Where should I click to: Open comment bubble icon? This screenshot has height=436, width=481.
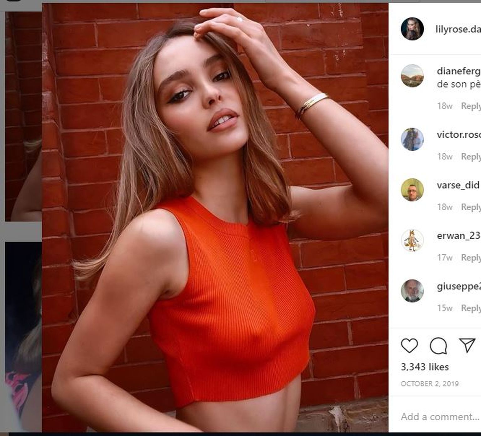pyautogui.click(x=438, y=346)
